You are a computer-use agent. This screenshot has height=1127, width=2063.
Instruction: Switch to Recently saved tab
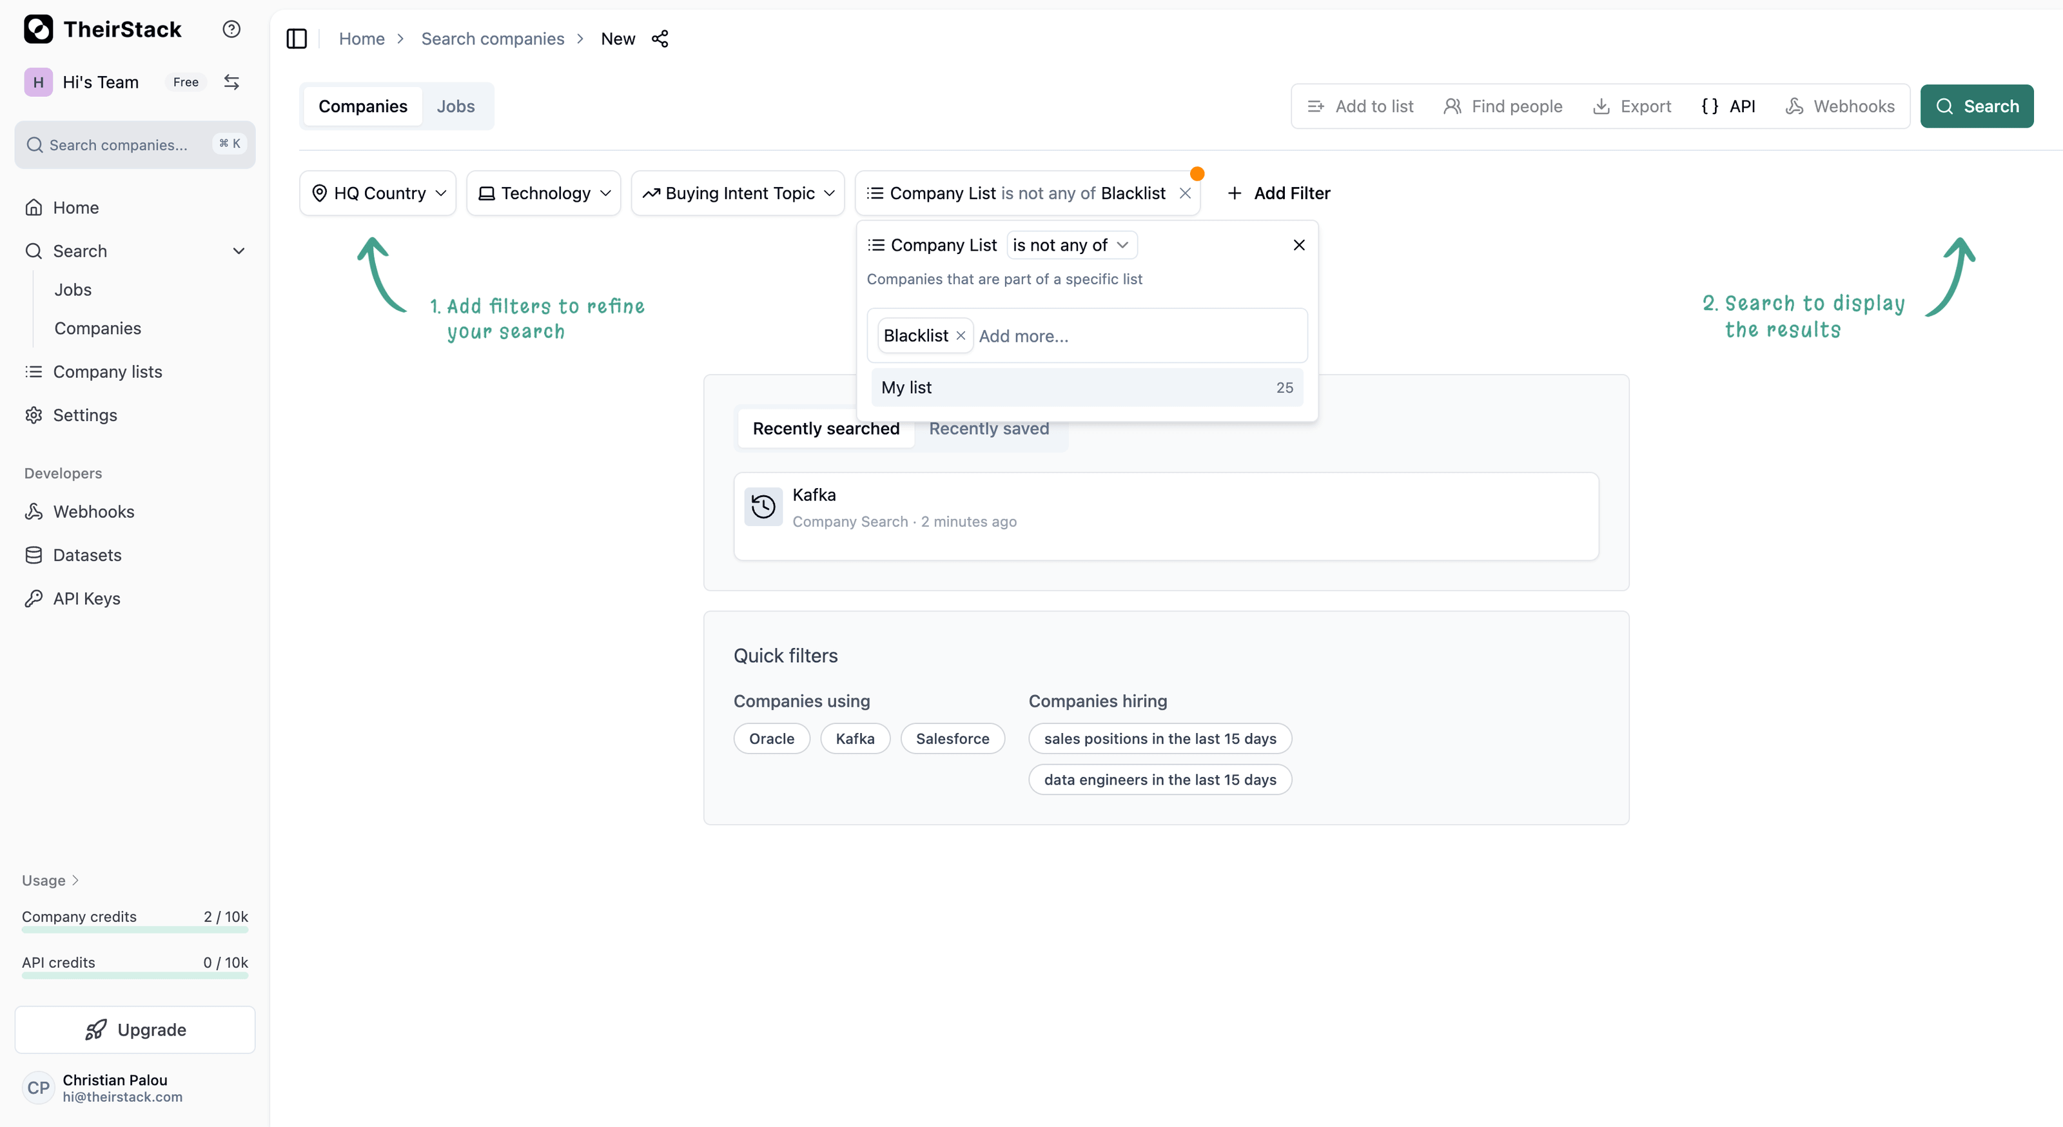click(x=988, y=429)
